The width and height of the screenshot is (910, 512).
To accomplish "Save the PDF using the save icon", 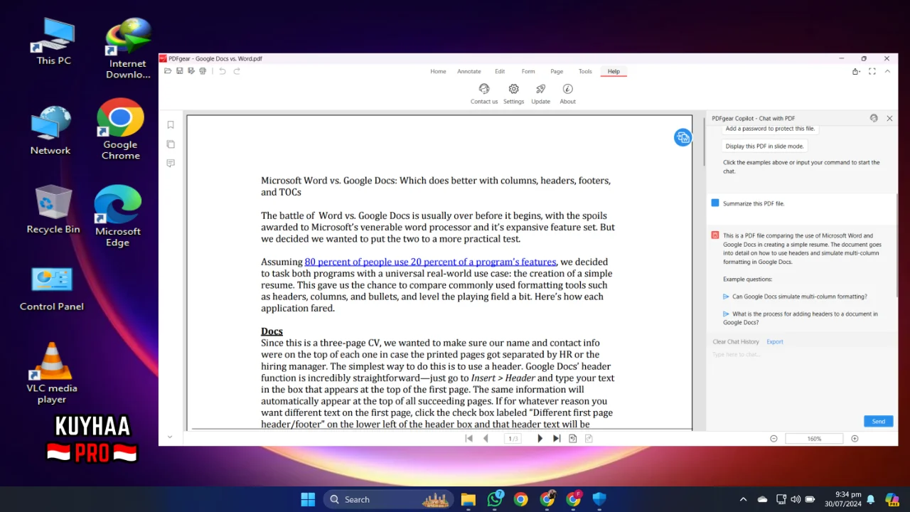I will click(180, 71).
